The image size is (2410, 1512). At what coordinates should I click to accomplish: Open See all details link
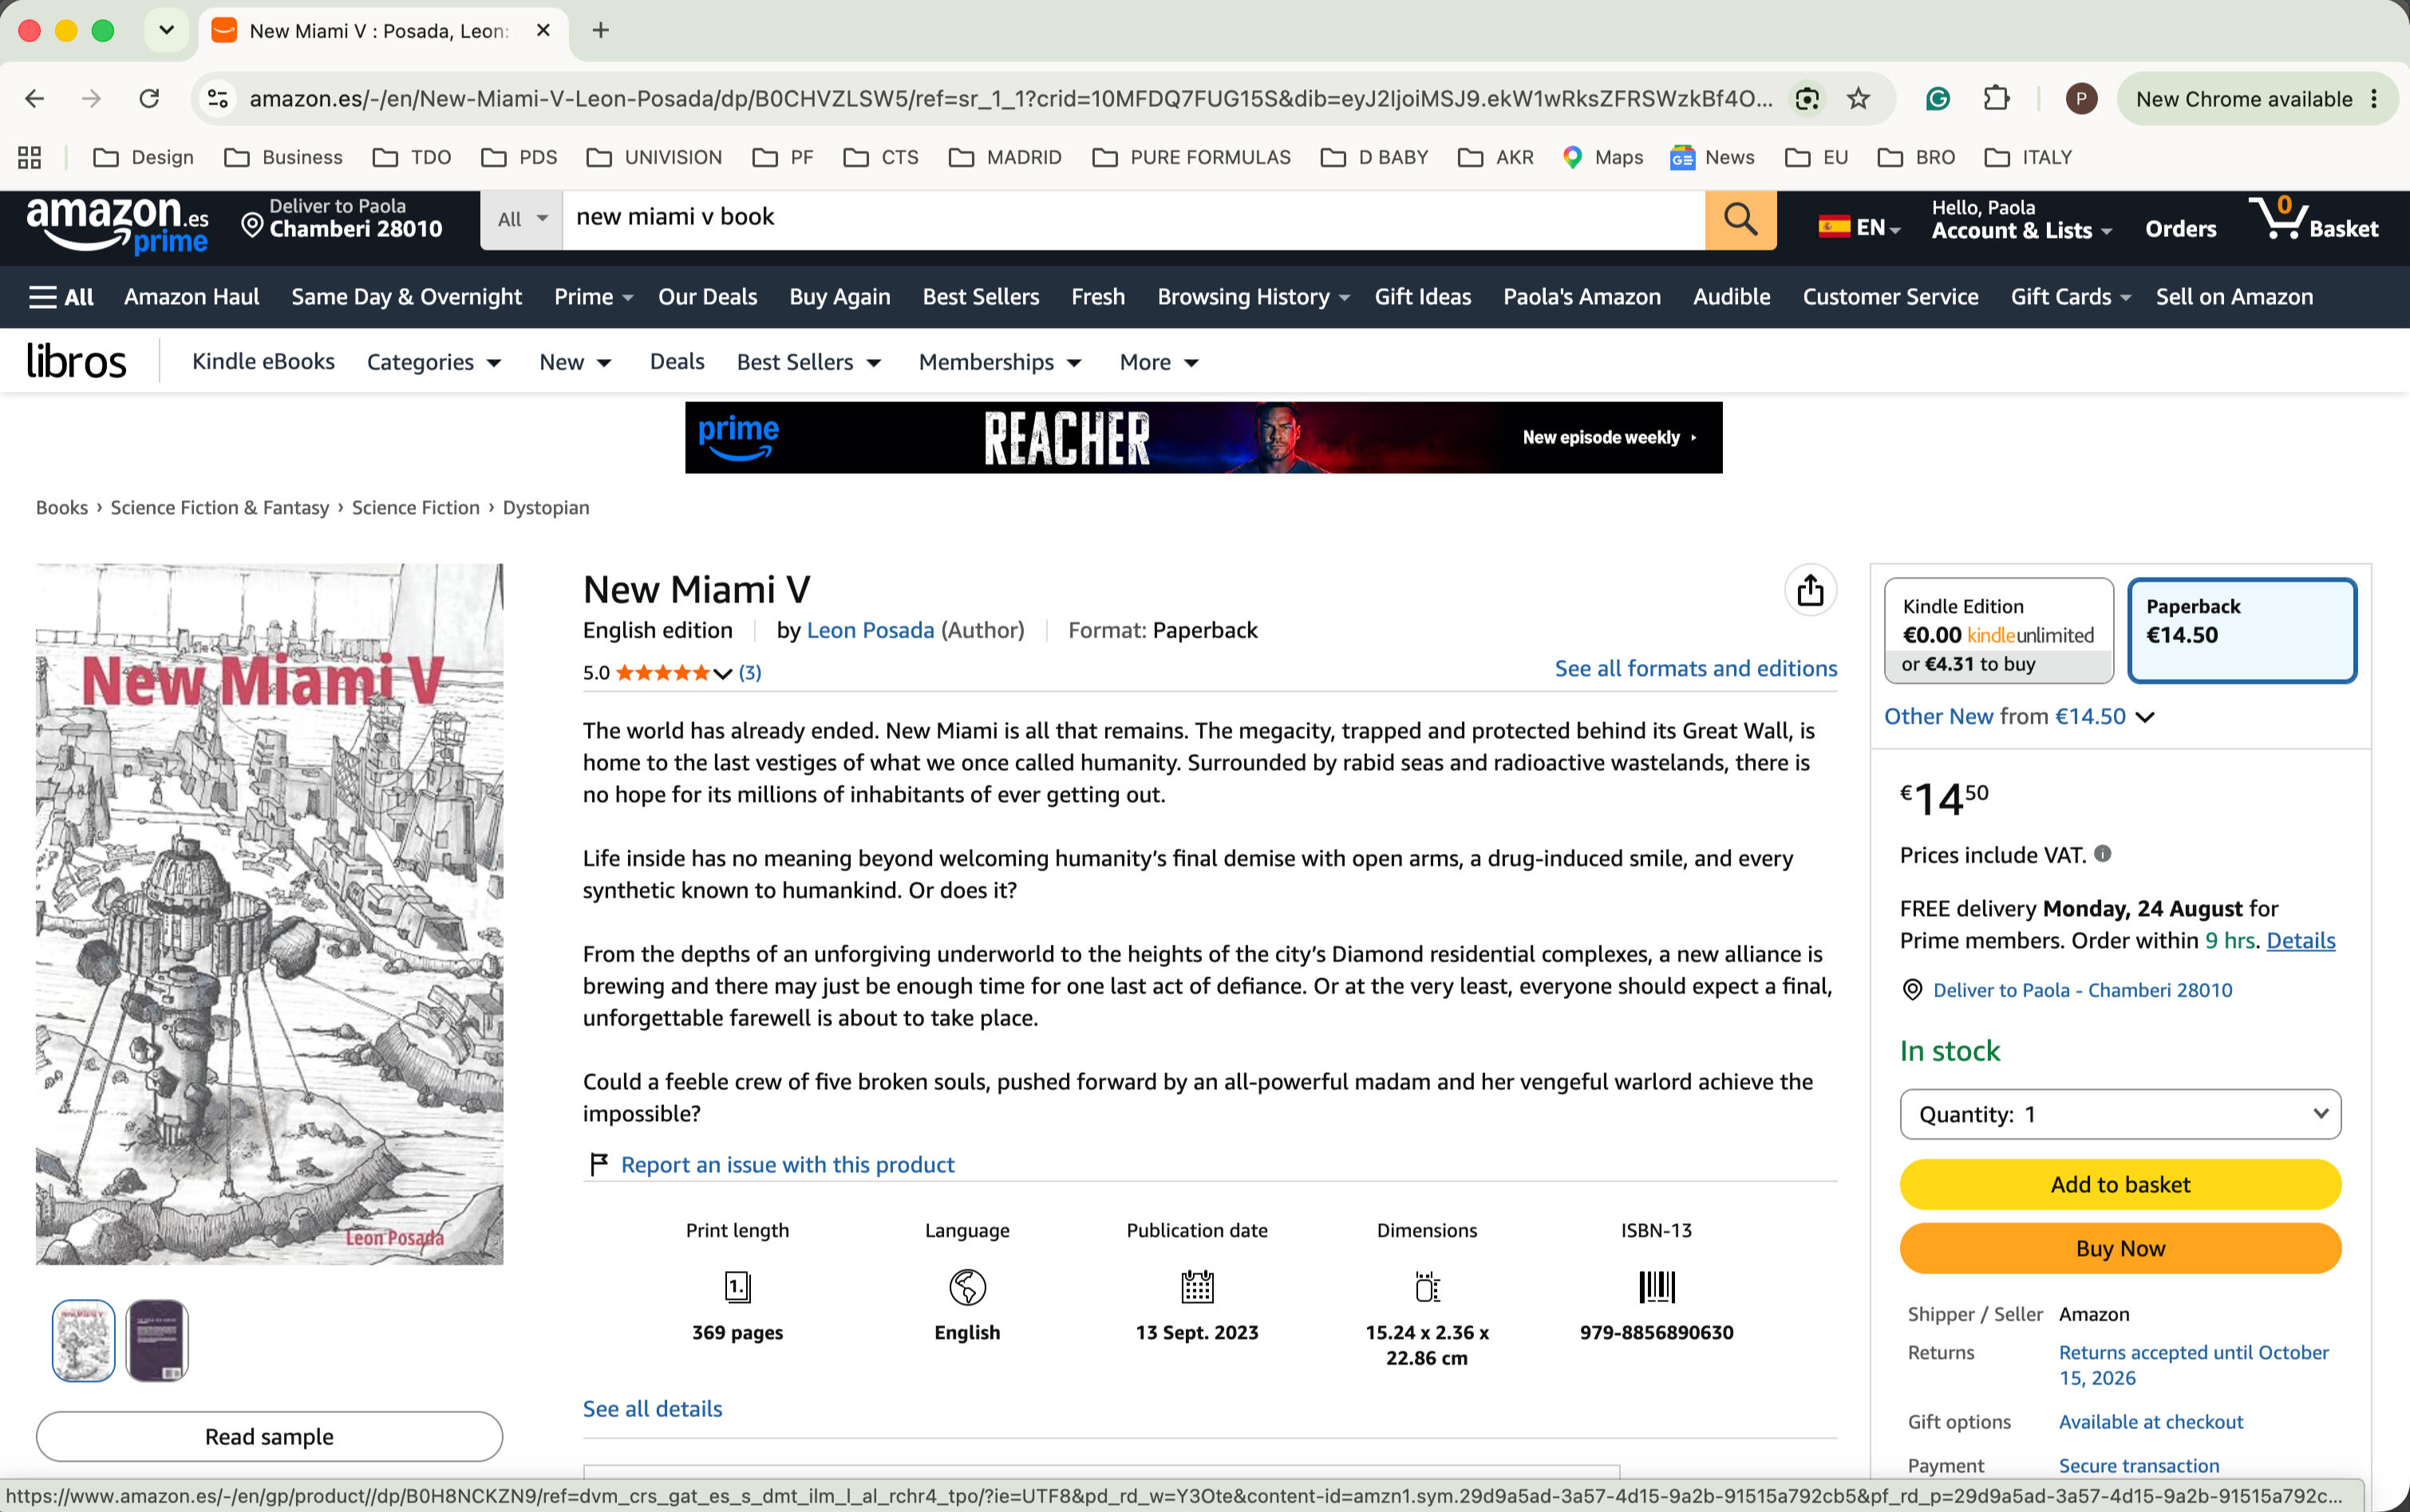point(652,1408)
